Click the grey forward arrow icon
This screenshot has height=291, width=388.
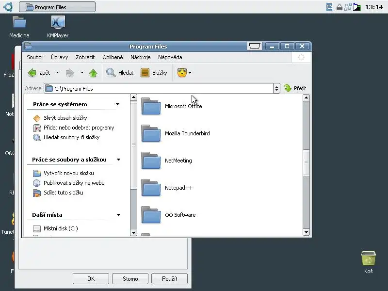click(70, 73)
